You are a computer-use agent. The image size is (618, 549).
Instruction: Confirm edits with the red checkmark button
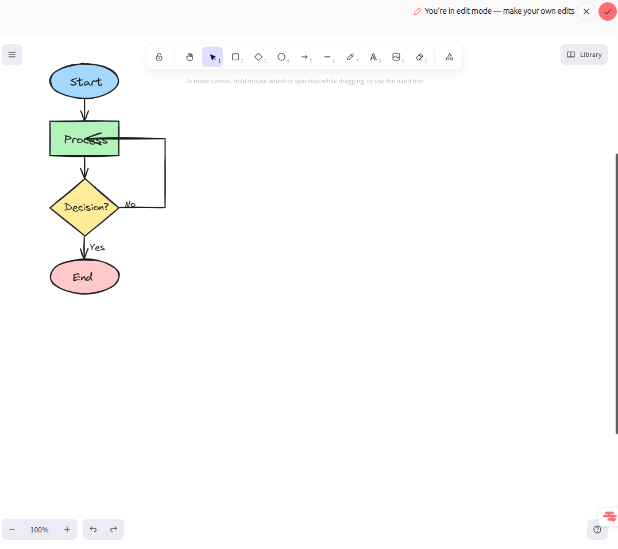(x=607, y=11)
